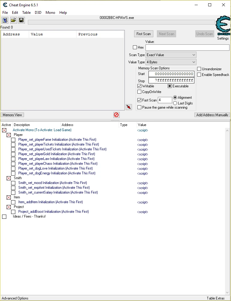Deactivate the Activate Mono script checkbox
Image resolution: width=231 pixels, height=301 pixels.
pyautogui.click(x=4, y=130)
